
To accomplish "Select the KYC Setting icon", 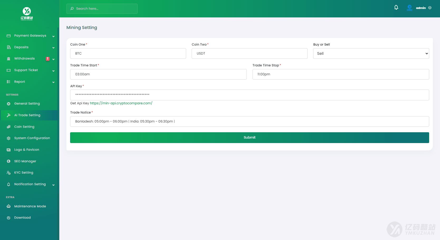I will click(x=9, y=173).
